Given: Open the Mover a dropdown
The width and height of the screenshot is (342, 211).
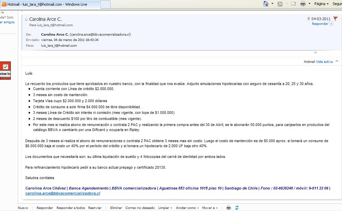Looking at the screenshot, I should point(210,208).
